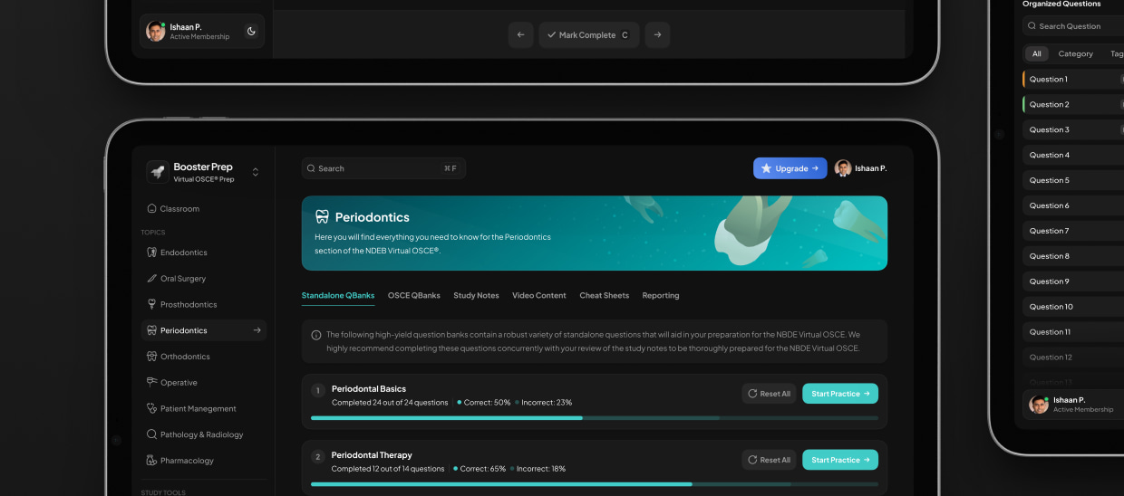Click the main Search field
Viewport: 1124px width, 496px height.
(383, 168)
